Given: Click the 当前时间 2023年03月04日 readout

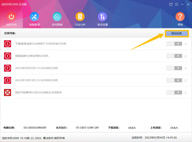Looking at the screenshot, I should pos(154,137).
